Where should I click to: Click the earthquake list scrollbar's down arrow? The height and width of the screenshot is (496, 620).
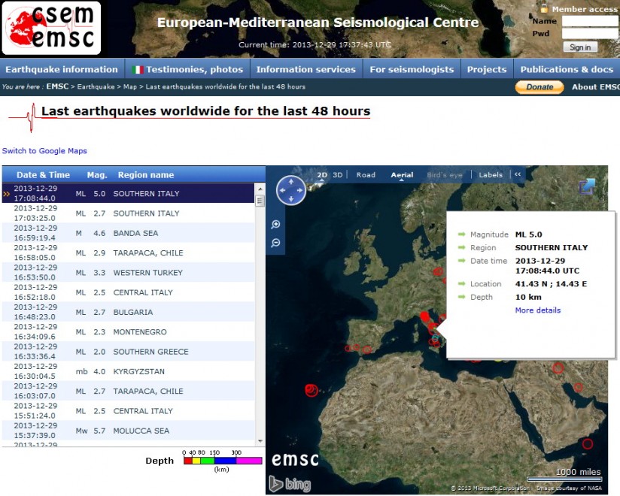pyautogui.click(x=260, y=441)
